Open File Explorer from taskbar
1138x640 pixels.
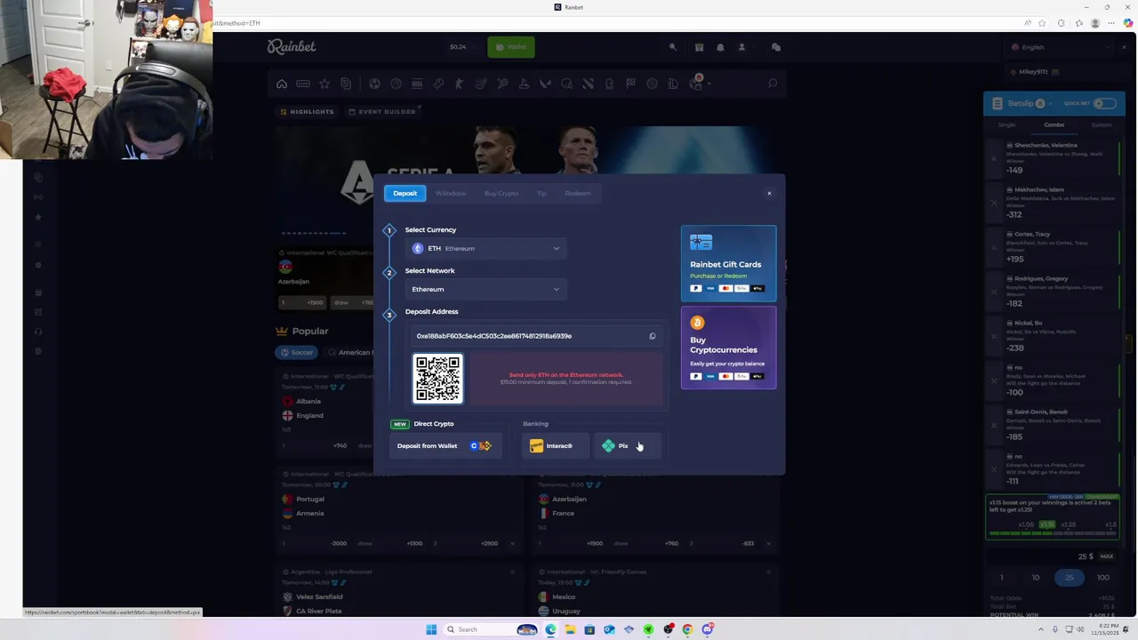click(570, 629)
